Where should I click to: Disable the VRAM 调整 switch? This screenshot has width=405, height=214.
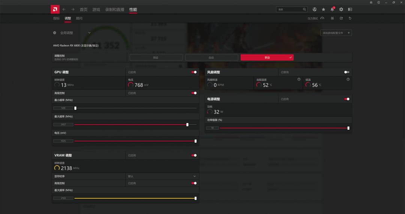tap(194, 156)
